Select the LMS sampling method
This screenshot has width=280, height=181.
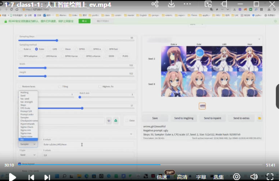click(x=53, y=49)
